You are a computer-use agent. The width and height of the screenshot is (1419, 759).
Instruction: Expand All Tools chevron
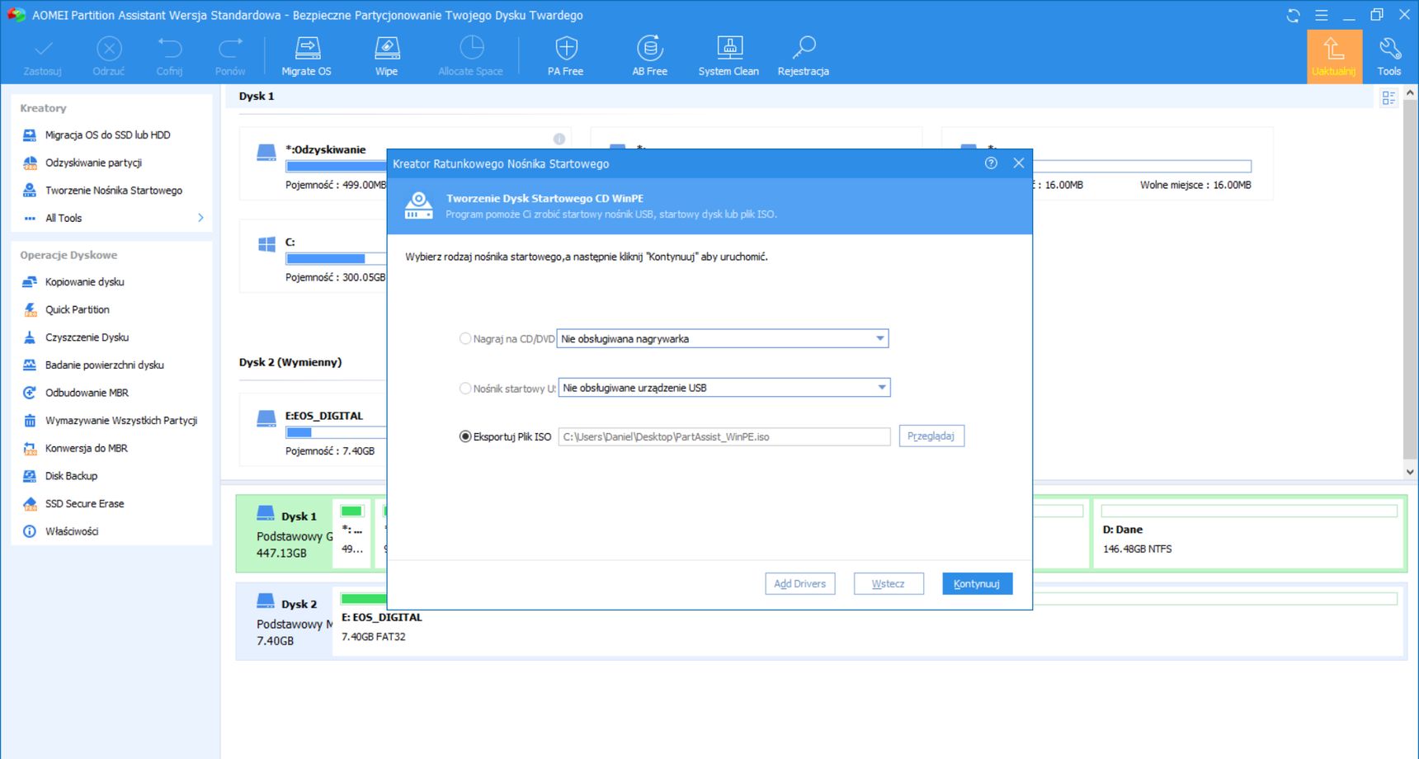[200, 218]
